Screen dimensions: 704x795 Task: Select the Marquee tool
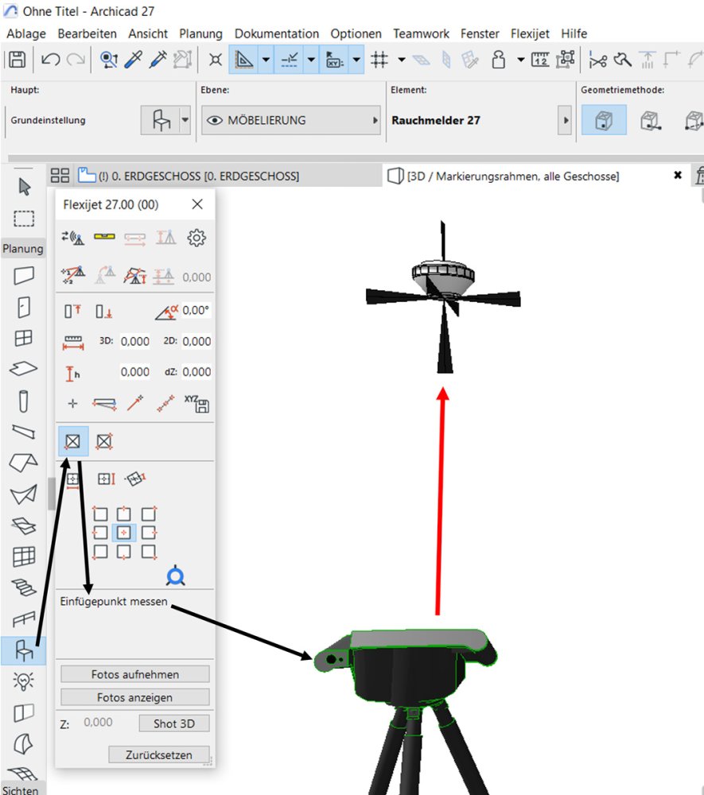24,219
